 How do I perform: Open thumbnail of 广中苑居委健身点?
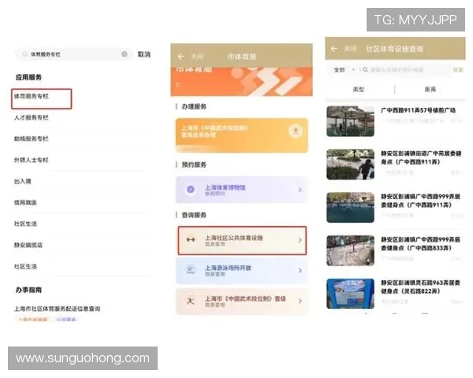tap(350, 165)
